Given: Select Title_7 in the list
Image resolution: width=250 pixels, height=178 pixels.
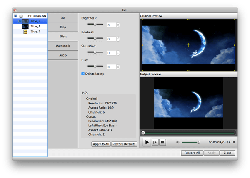Looking at the screenshot, I should click(35, 32).
